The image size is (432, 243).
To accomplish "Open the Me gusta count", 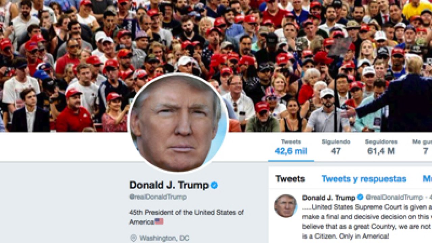I will coord(422,147).
